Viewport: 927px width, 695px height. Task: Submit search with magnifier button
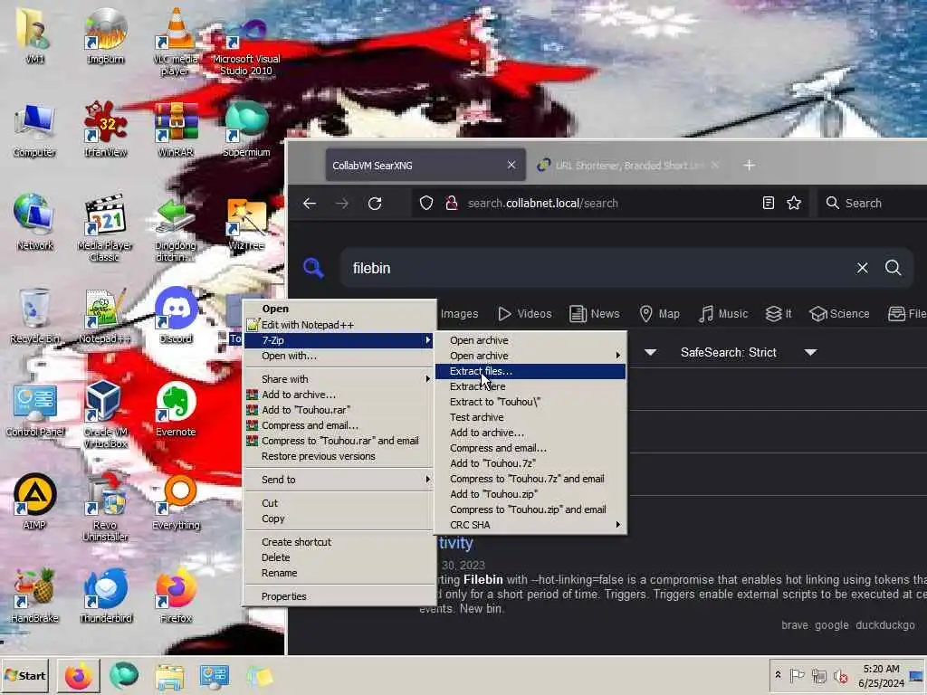click(x=893, y=268)
